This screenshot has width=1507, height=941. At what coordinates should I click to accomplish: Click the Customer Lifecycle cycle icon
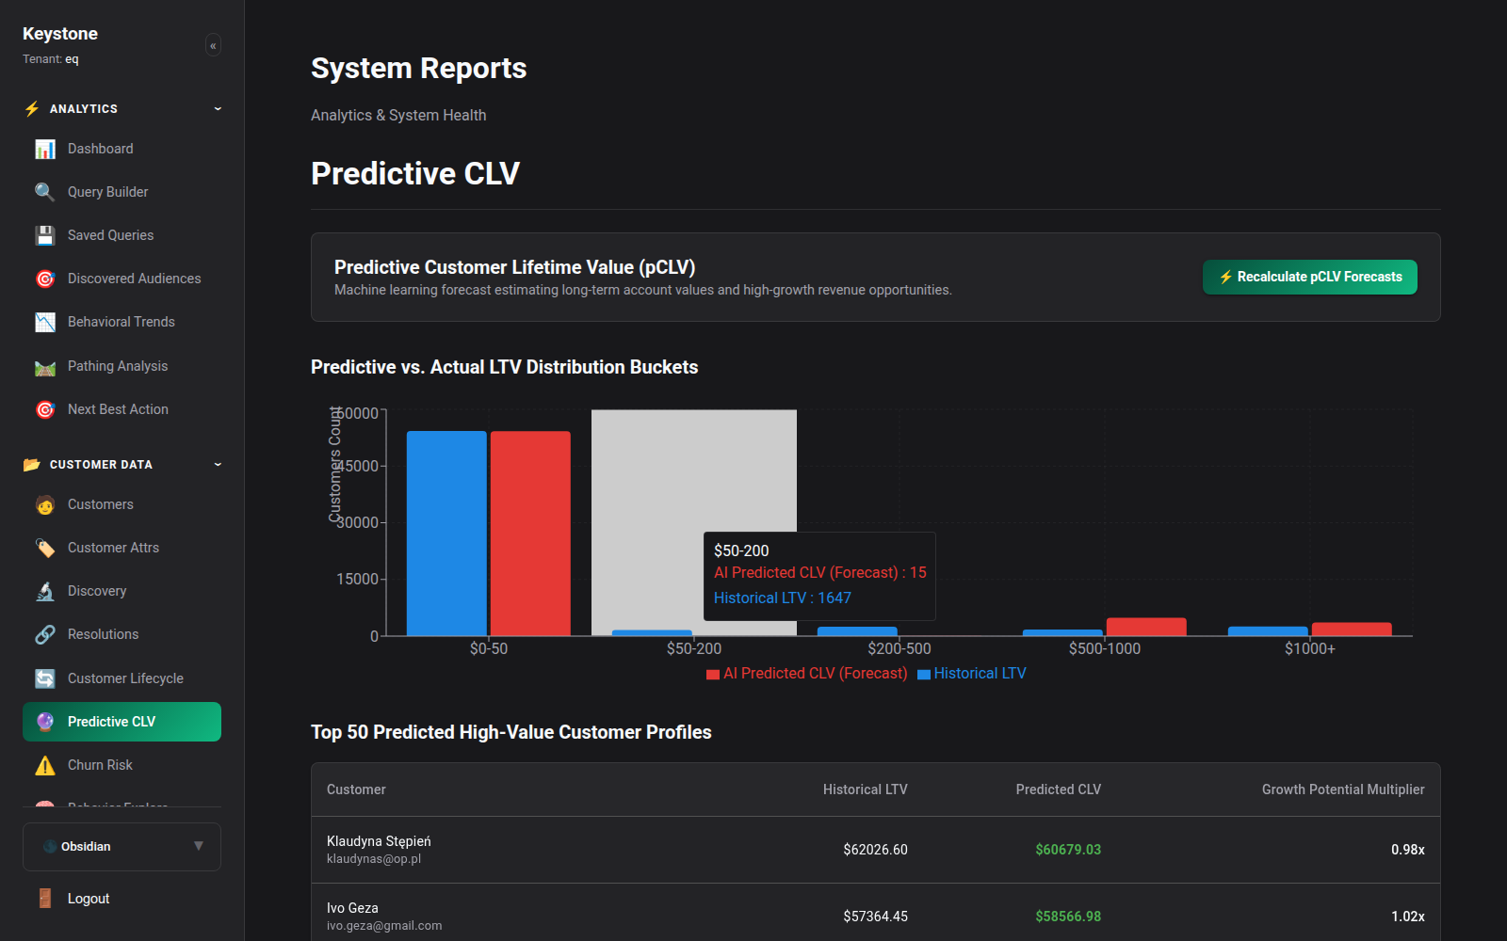tap(45, 678)
